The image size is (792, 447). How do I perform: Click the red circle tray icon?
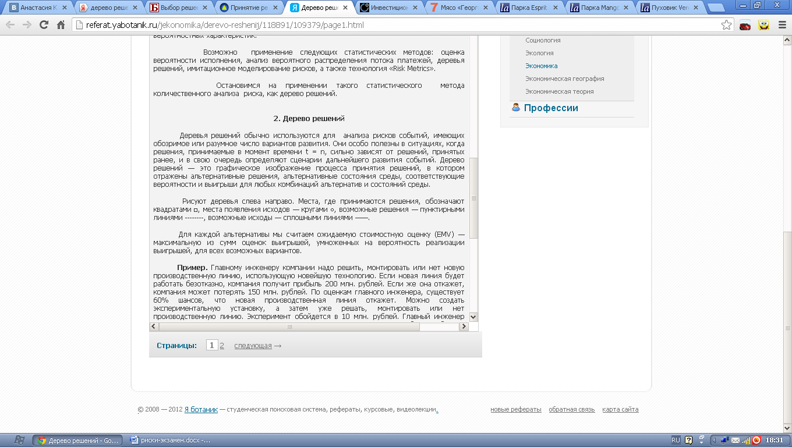tap(756, 440)
